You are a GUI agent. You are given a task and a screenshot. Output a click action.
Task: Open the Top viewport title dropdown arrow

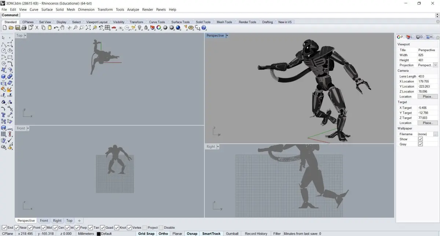tap(25, 36)
